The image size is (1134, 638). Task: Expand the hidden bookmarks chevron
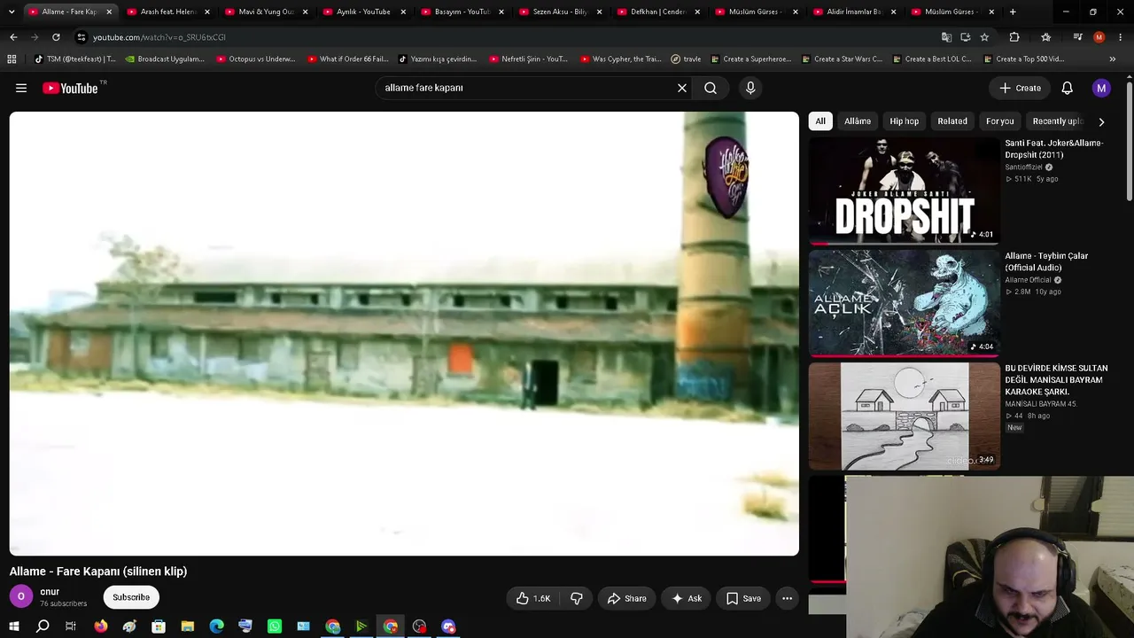click(x=1113, y=59)
